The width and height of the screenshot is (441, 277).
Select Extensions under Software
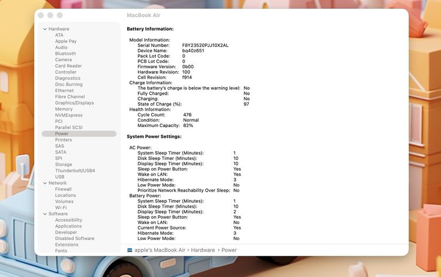tap(66, 245)
